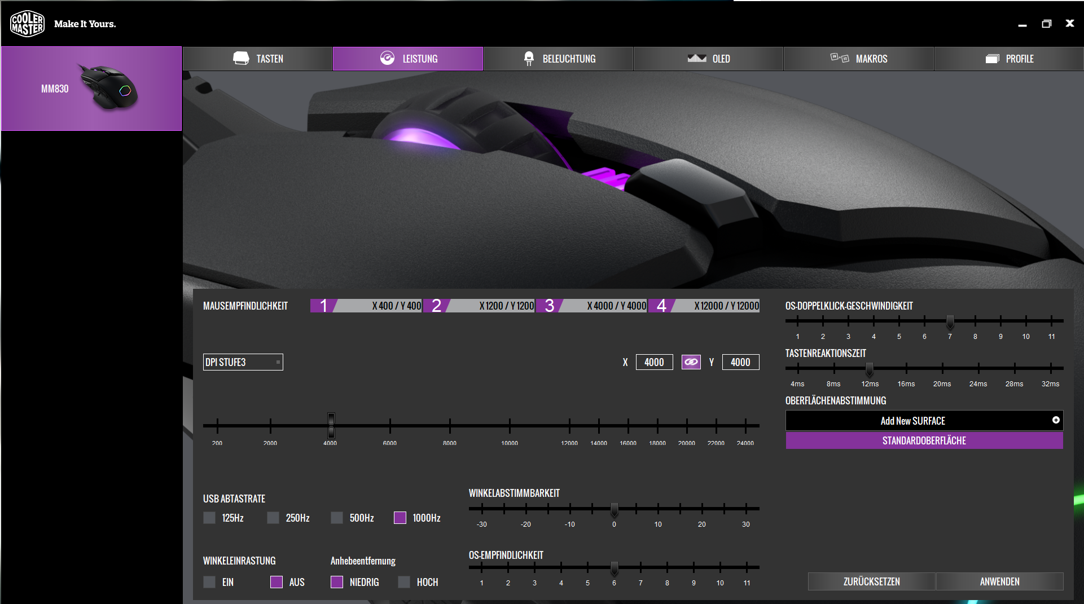The image size is (1084, 604).
Task: Click the OLED display icon
Action: click(x=697, y=58)
